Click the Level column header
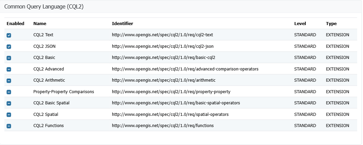 coord(300,24)
